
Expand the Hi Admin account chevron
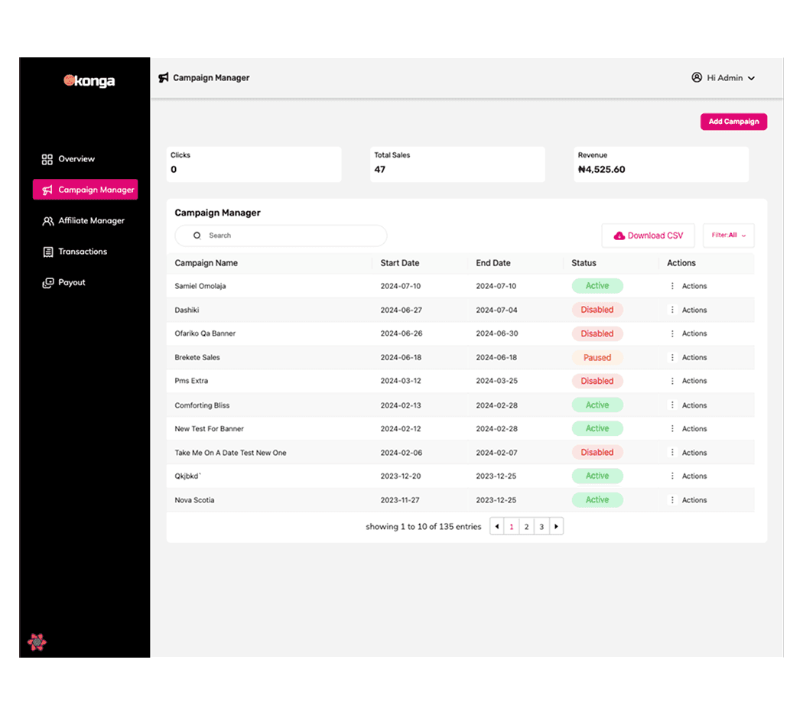point(751,78)
